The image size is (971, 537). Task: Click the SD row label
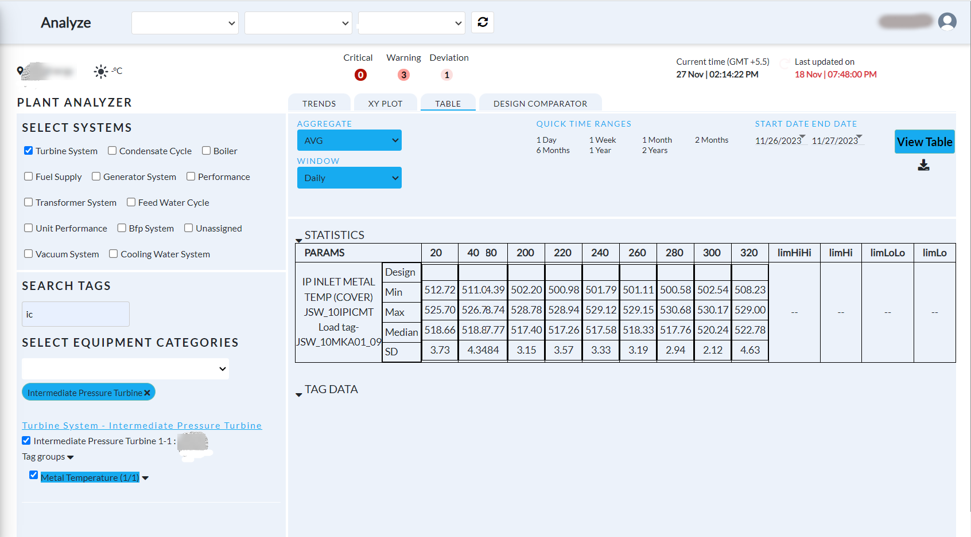click(401, 351)
